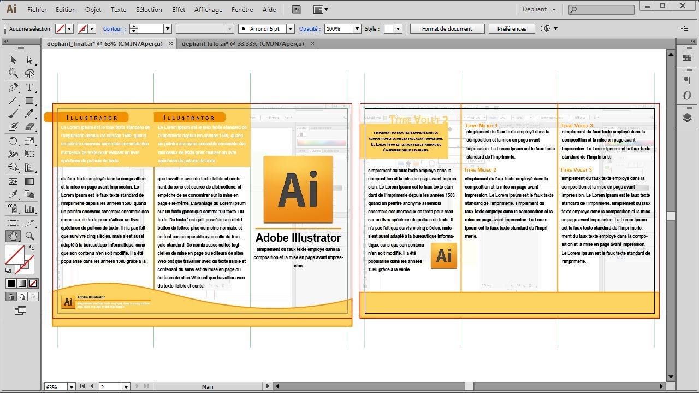Switch to depliant tuto.ai document tab

point(242,43)
